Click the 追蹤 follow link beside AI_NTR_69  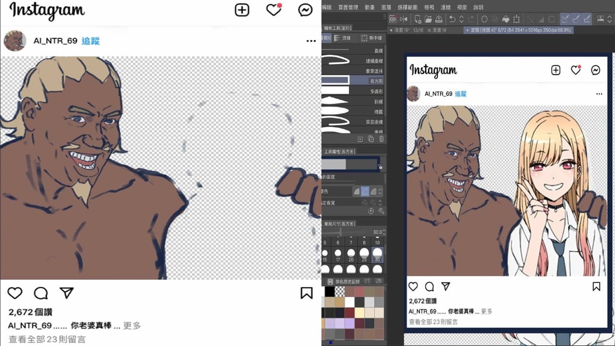click(90, 41)
